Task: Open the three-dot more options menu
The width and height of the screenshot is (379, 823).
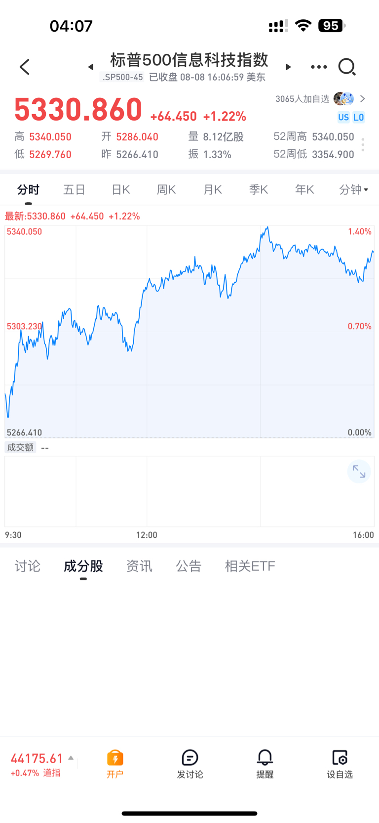Action: click(319, 67)
